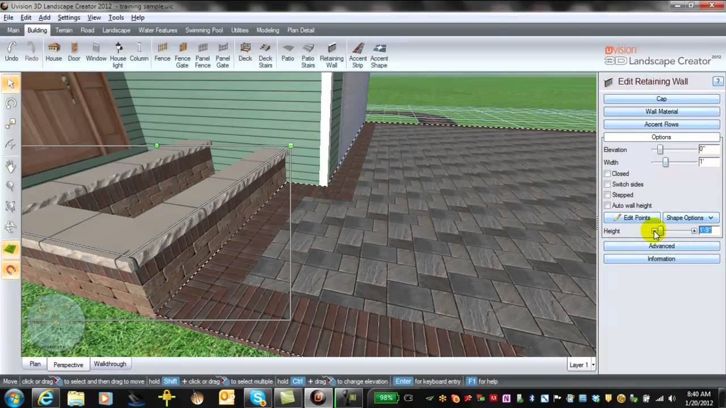
Task: Select the Perspective view button
Action: coord(68,364)
